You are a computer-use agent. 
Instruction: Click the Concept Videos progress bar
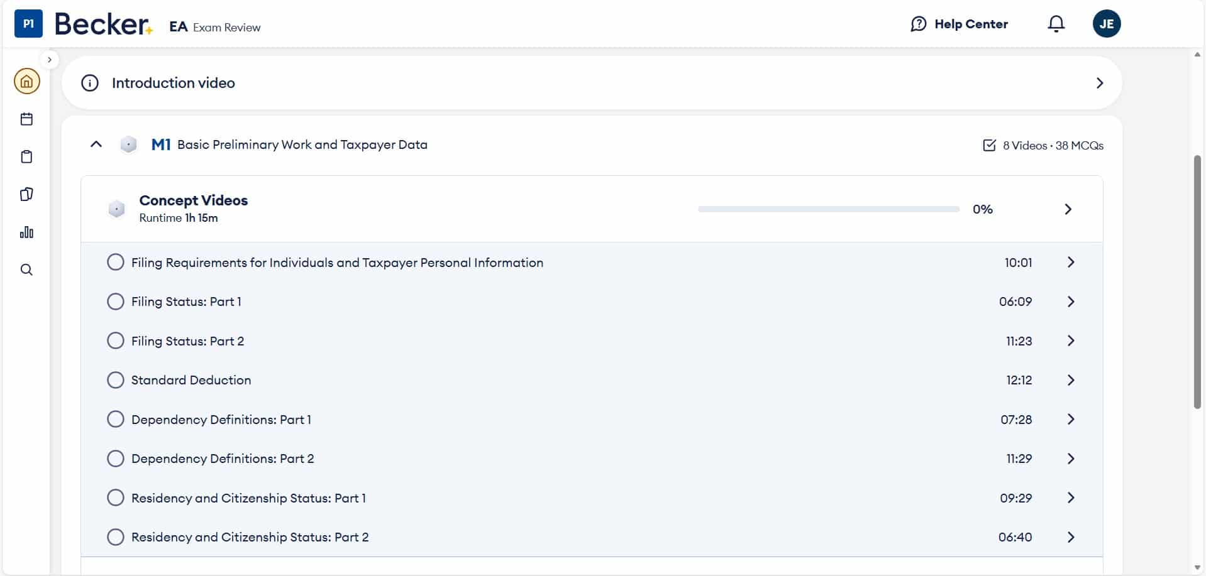tap(828, 209)
